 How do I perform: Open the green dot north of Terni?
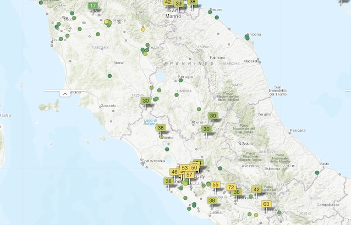click(199, 109)
